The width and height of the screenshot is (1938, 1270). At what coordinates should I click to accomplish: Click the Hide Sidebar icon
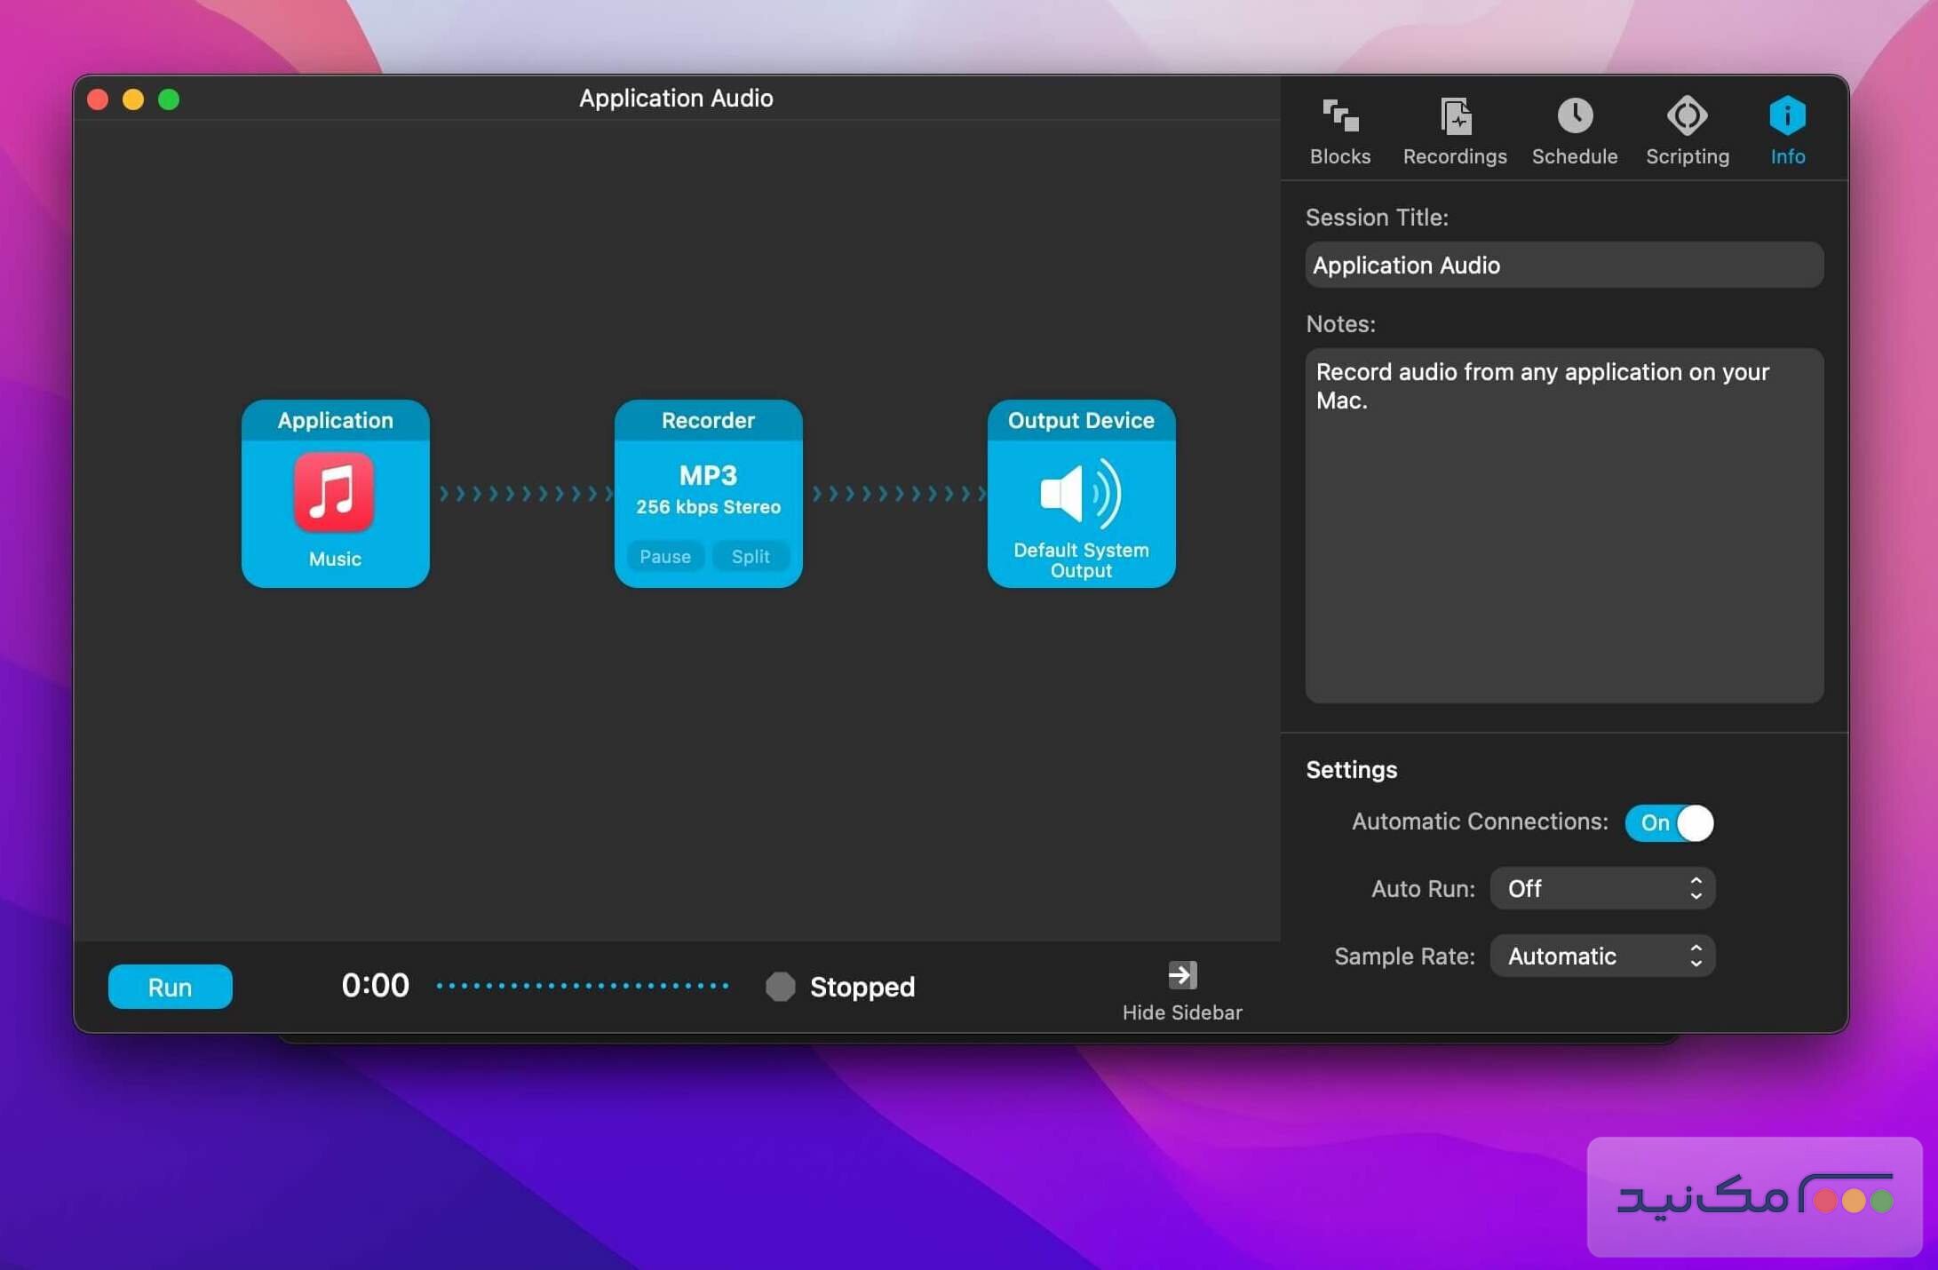point(1181,974)
